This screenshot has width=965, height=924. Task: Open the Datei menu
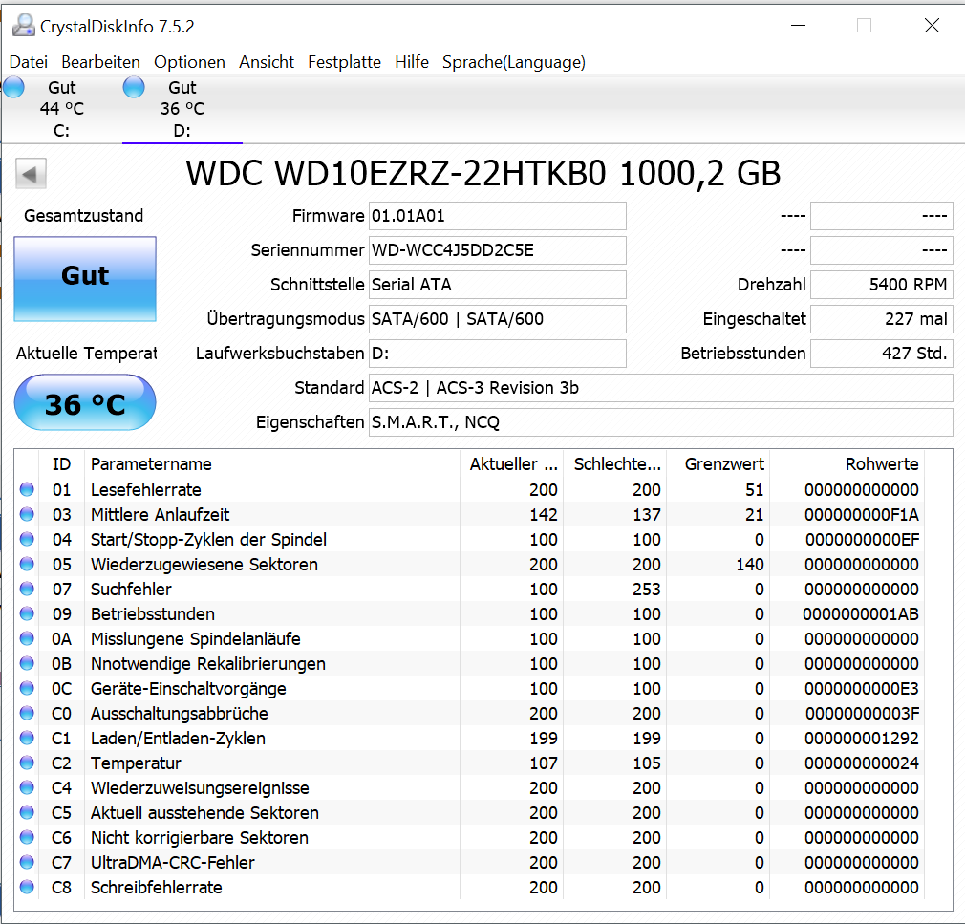[29, 62]
